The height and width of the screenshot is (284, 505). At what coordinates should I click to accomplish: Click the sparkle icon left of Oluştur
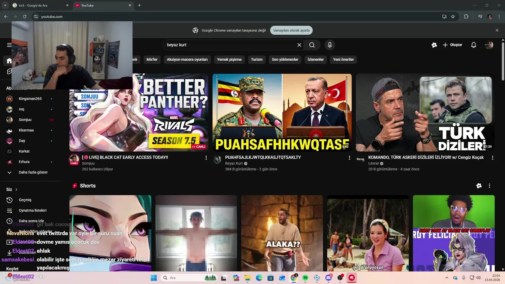click(x=434, y=45)
